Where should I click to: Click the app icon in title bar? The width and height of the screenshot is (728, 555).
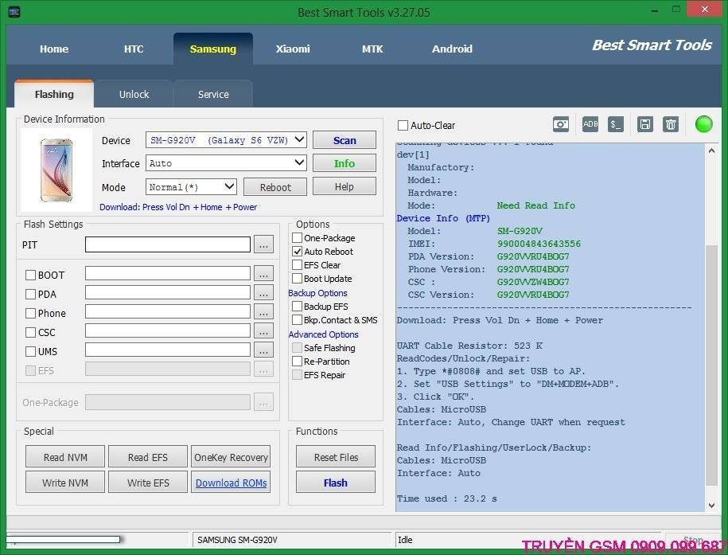tap(14, 12)
